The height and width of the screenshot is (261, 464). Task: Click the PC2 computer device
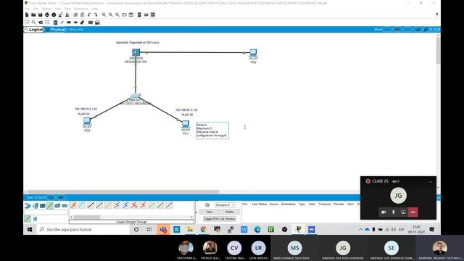click(253, 53)
